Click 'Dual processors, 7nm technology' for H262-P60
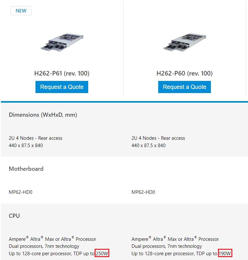This screenshot has height=260, width=248. [167, 246]
